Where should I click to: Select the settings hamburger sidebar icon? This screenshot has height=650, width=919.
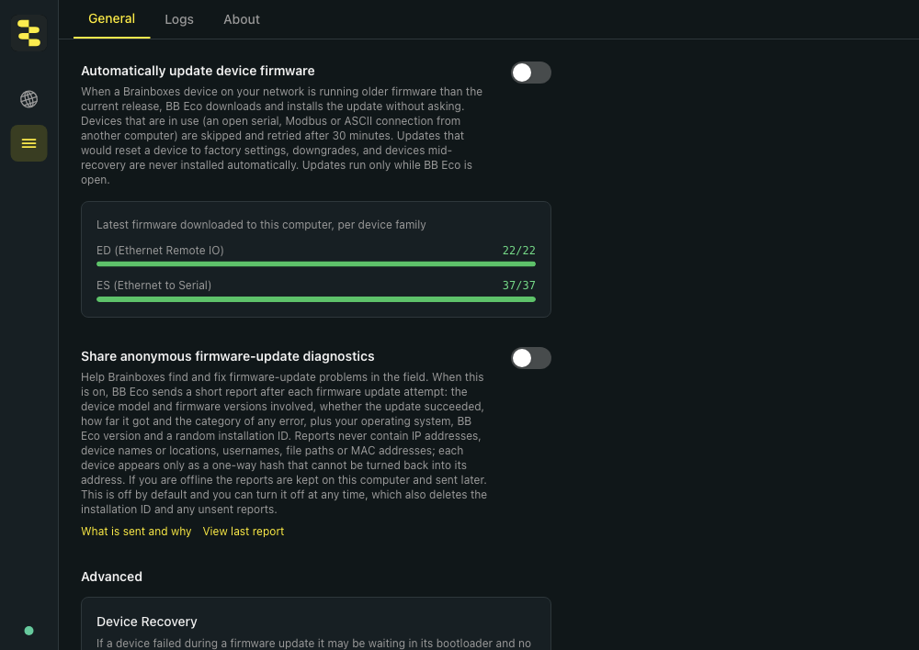point(28,143)
